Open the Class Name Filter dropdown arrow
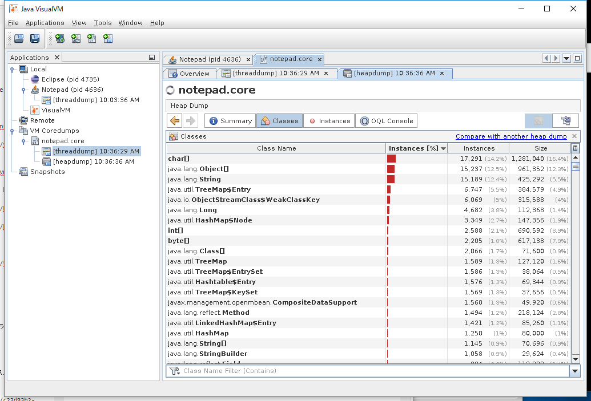Image resolution: width=591 pixels, height=401 pixels. [574, 371]
